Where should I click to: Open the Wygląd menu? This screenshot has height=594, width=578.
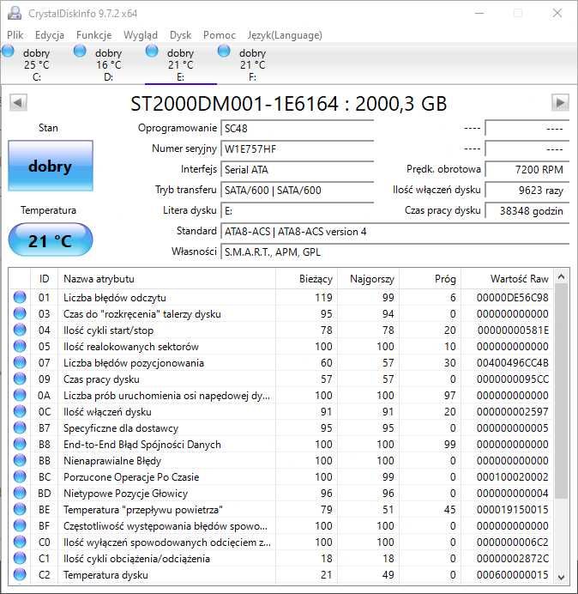[141, 35]
